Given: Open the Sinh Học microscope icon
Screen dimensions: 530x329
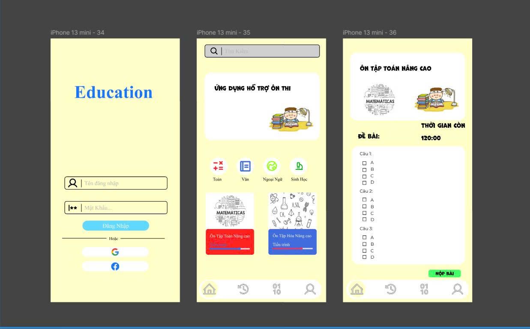Looking at the screenshot, I should pos(299,166).
